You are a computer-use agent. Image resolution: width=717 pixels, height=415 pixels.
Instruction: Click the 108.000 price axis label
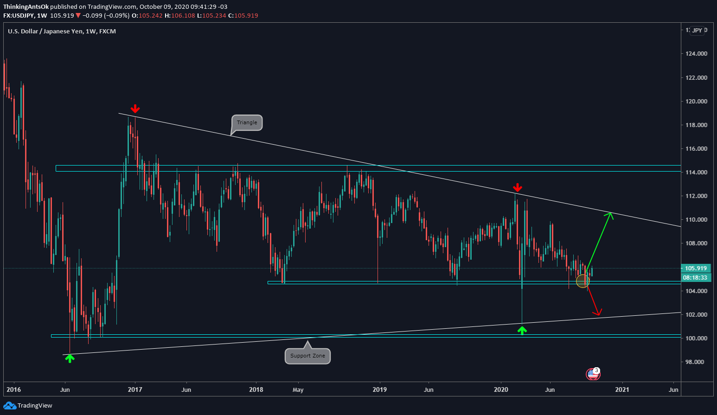coord(696,243)
